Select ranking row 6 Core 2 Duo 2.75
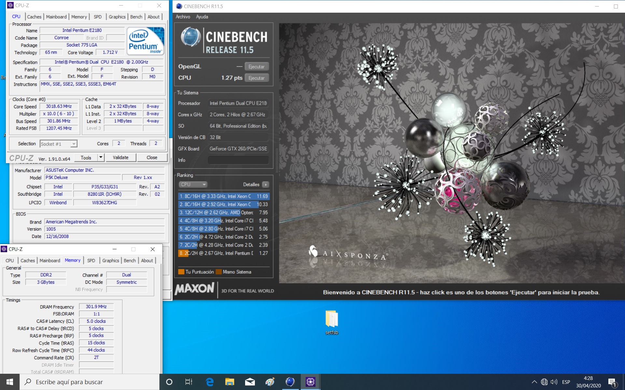The height and width of the screenshot is (390, 625). point(224,237)
